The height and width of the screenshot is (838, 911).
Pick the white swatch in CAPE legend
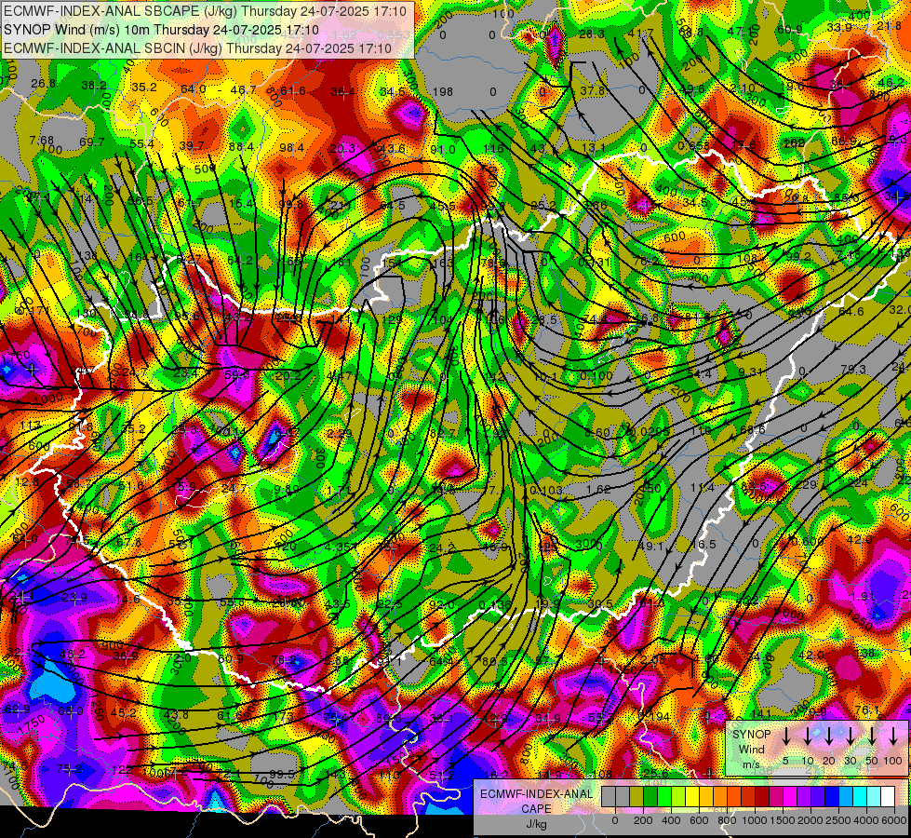point(887,797)
